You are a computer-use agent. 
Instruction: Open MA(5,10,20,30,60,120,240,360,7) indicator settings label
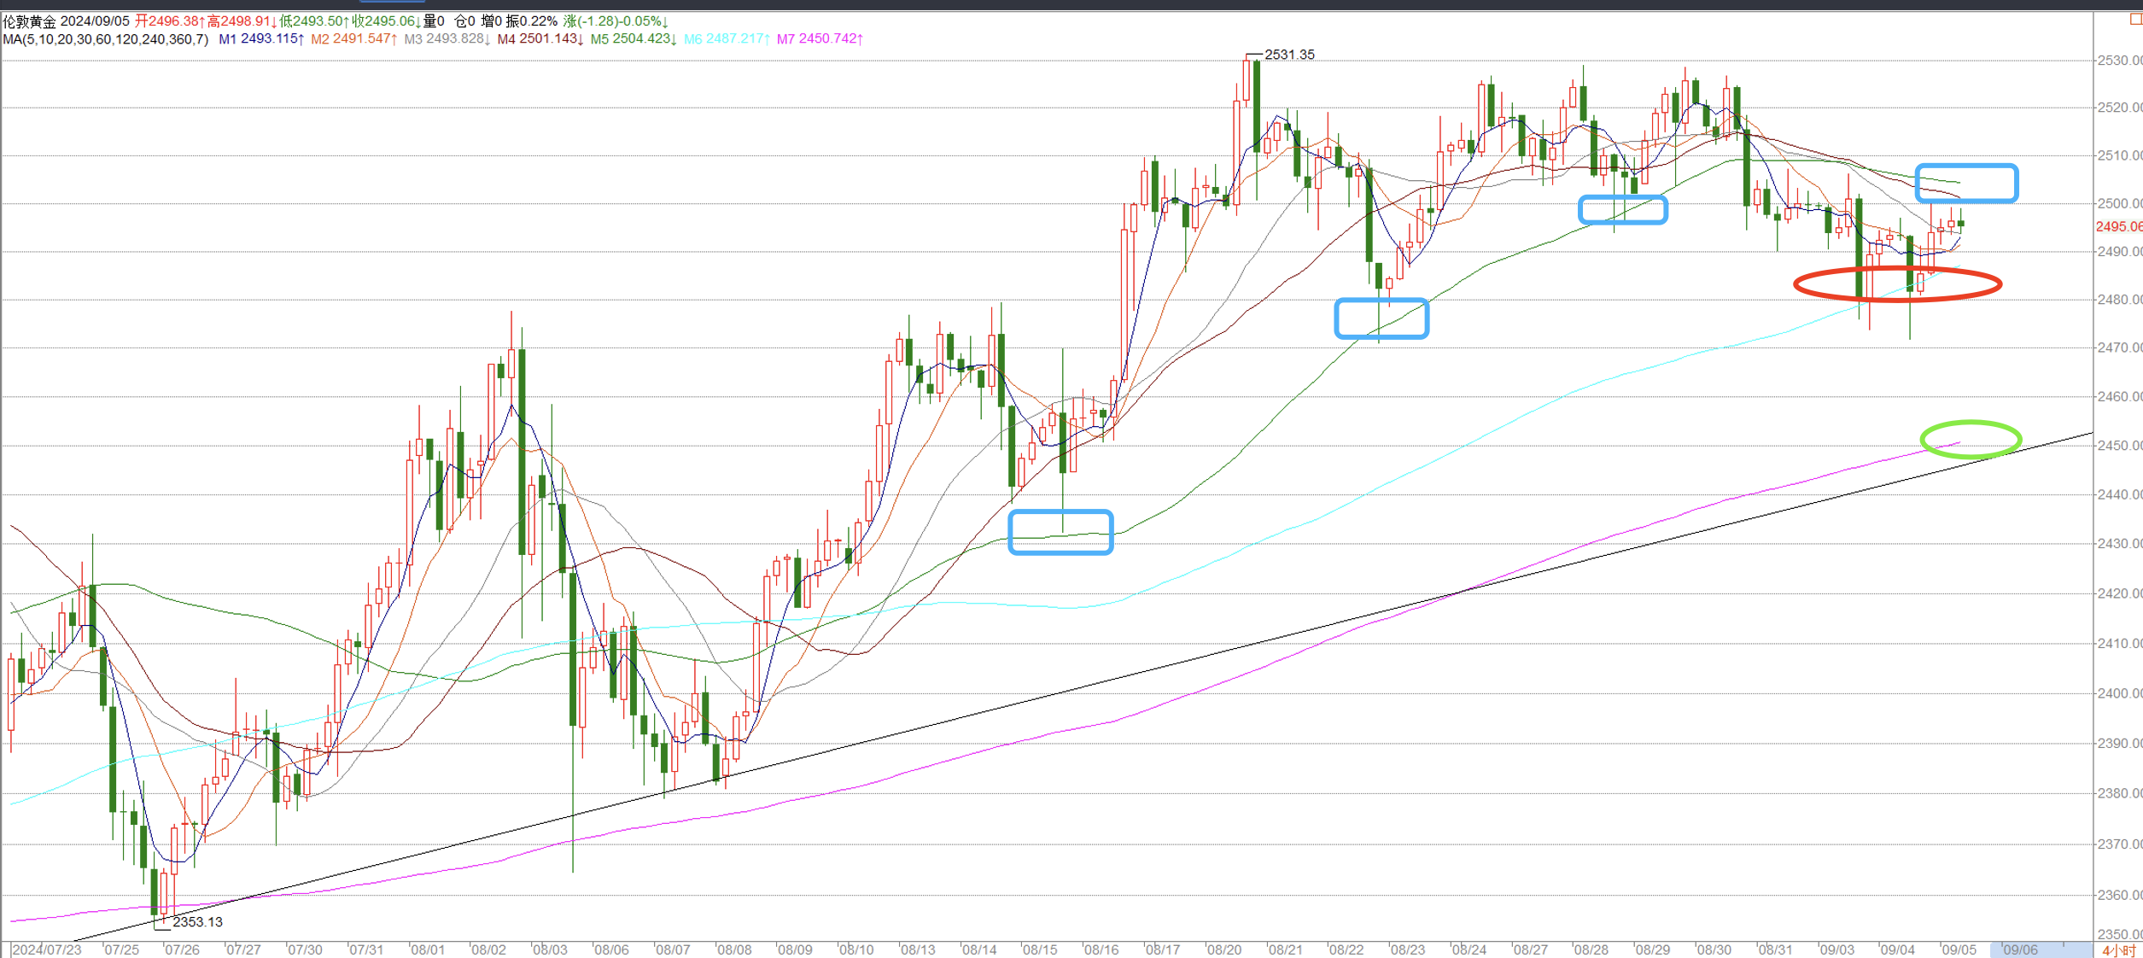[106, 39]
